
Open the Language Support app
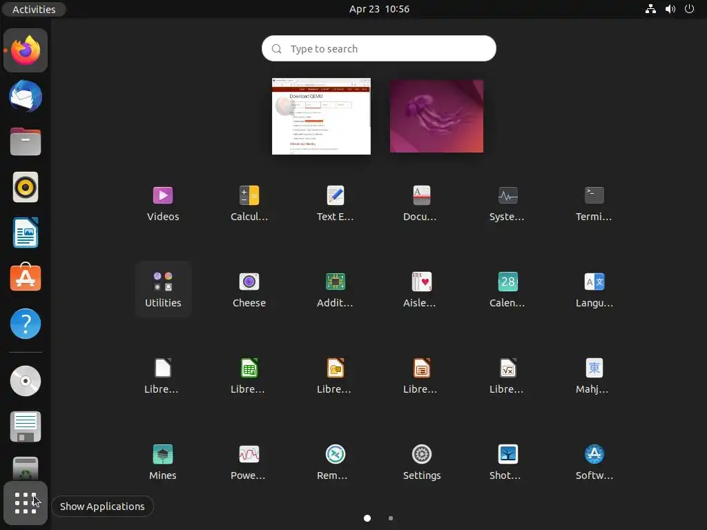click(x=594, y=290)
